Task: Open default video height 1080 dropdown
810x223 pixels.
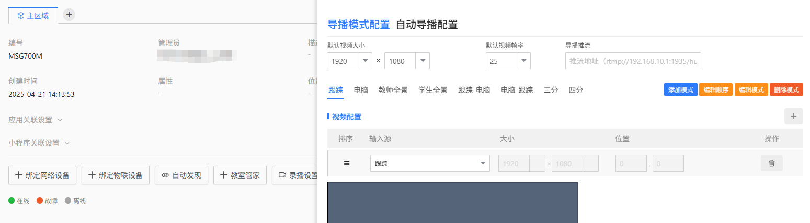Action: pyautogui.click(x=422, y=61)
